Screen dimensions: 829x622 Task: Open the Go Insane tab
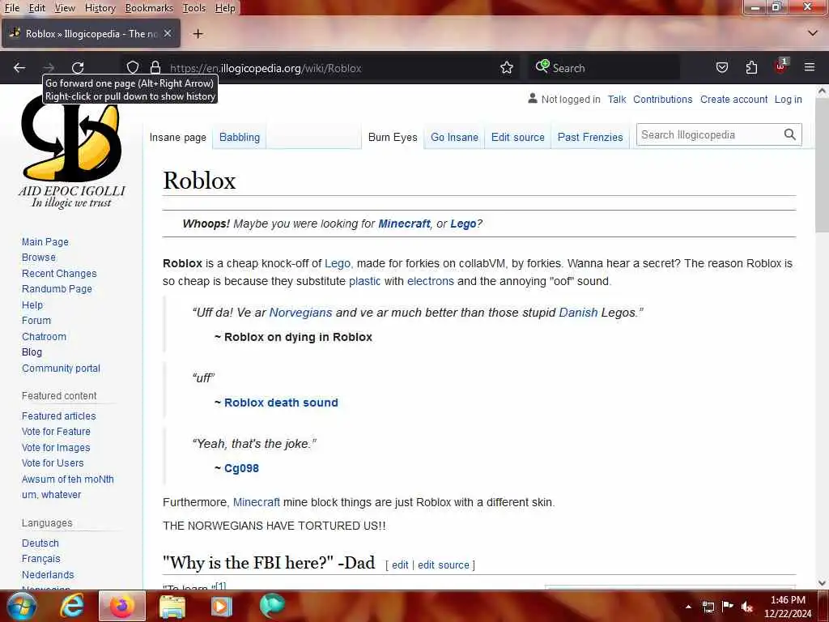tap(454, 137)
